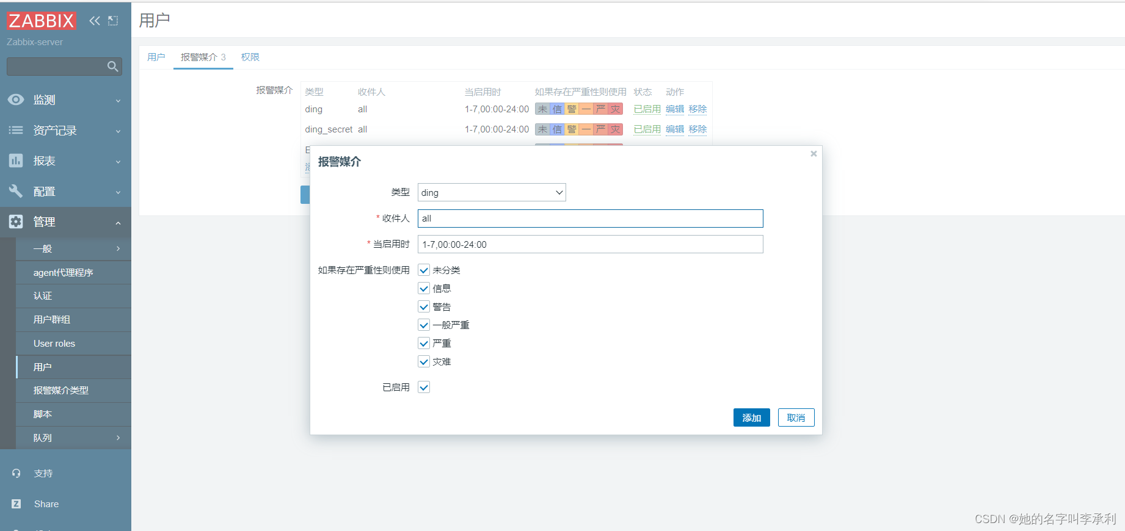
Task: Toggle the 信息 severity checkbox
Action: pos(424,288)
